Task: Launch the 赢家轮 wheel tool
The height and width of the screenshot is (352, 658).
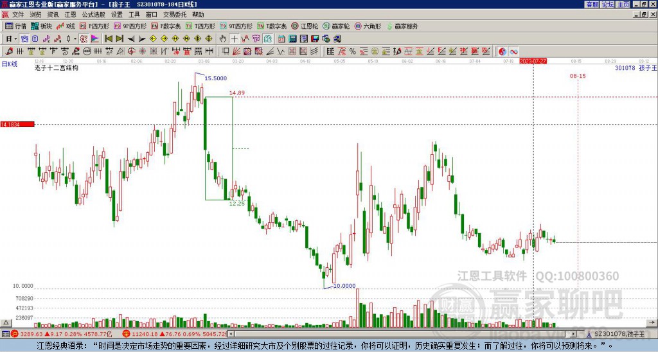Action: (336, 26)
